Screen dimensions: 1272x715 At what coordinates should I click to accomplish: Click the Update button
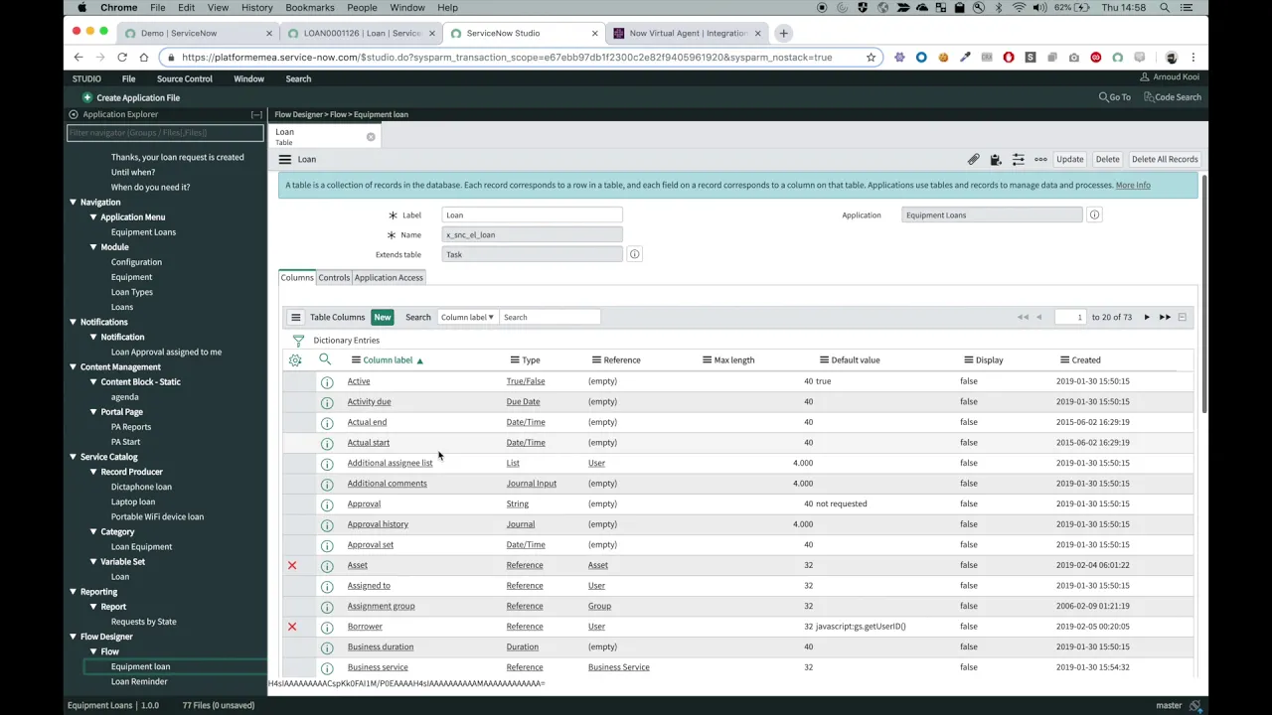[1070, 159]
